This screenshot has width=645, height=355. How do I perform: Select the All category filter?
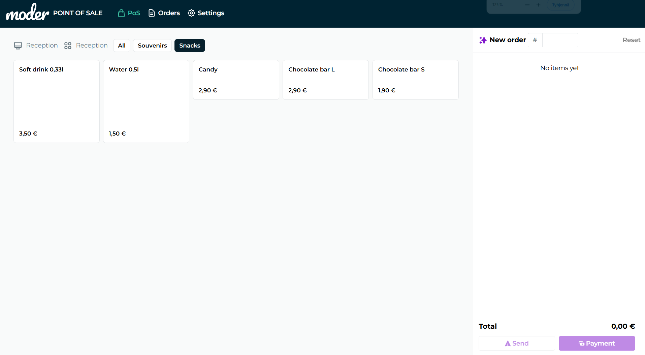(x=122, y=46)
